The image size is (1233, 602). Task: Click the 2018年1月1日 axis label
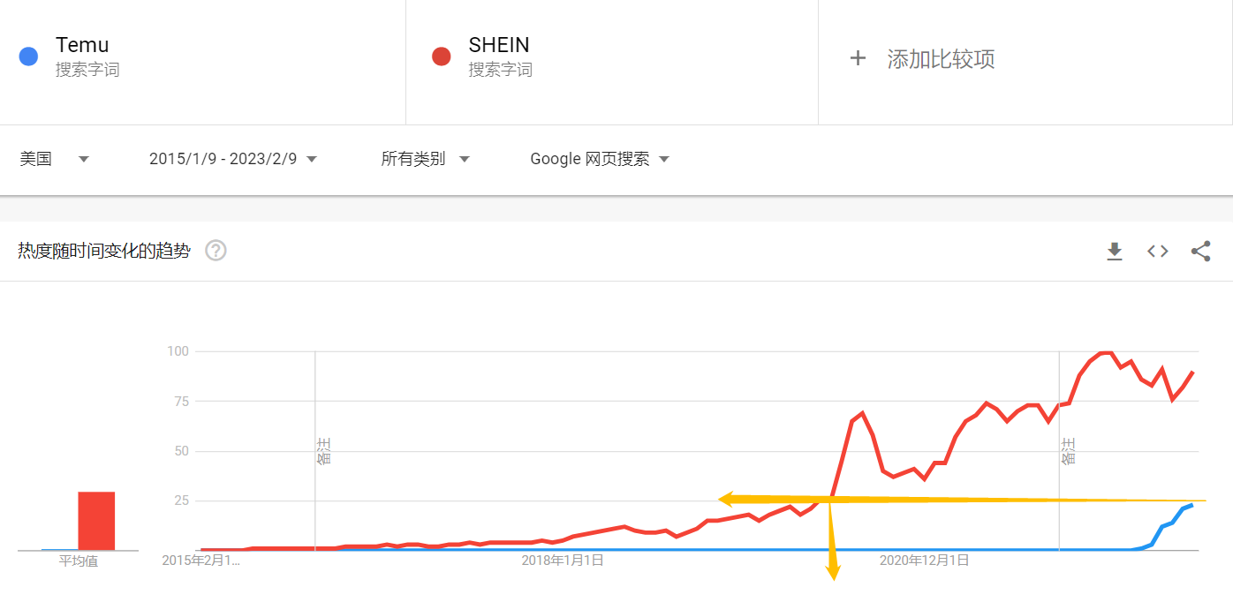point(562,560)
